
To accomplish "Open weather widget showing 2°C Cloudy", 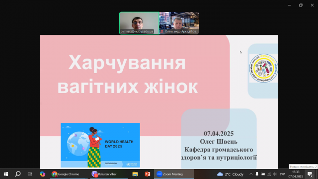I will (230, 174).
